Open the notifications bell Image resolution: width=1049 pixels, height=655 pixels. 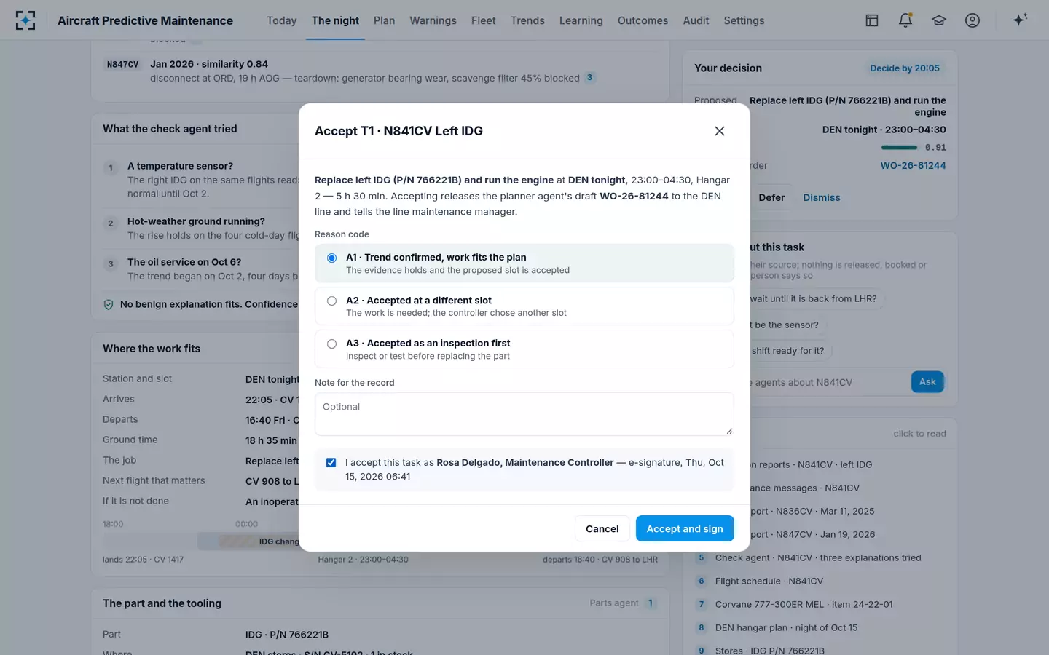click(x=905, y=20)
